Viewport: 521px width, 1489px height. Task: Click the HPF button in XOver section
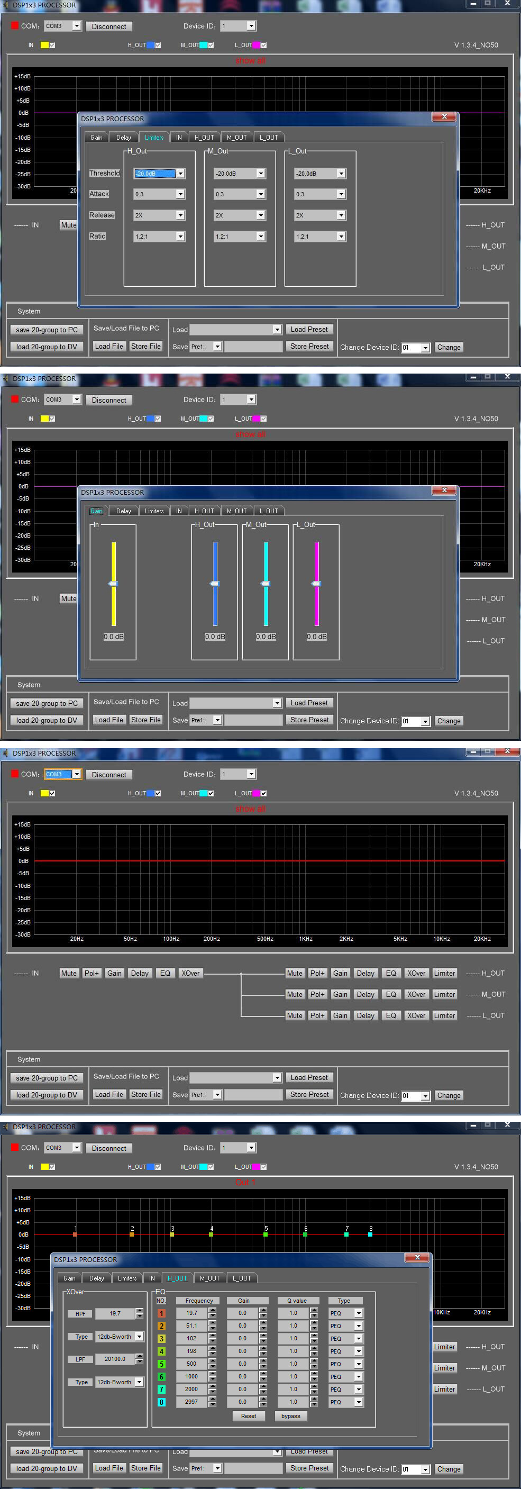pos(80,1314)
